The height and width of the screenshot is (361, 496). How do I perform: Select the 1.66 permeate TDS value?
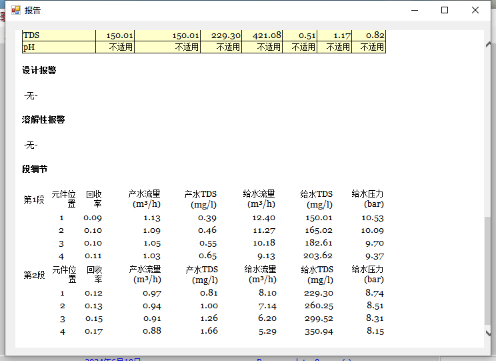208,331
